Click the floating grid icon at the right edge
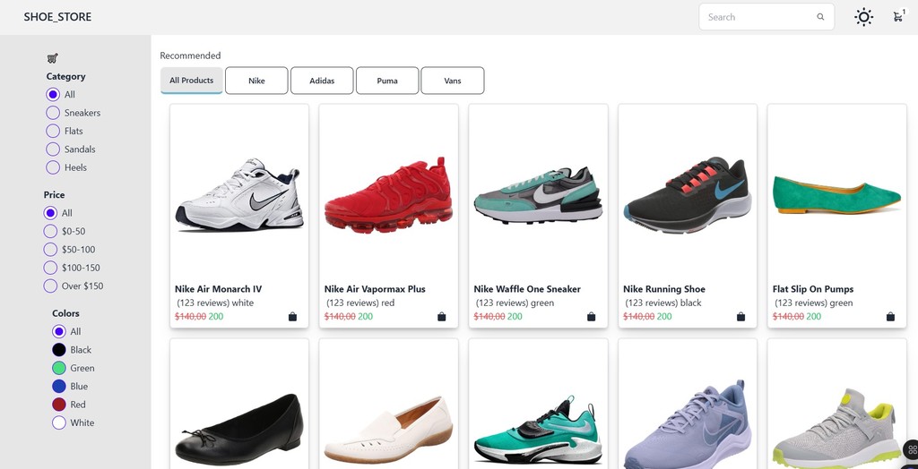The height and width of the screenshot is (469, 918). (x=912, y=449)
